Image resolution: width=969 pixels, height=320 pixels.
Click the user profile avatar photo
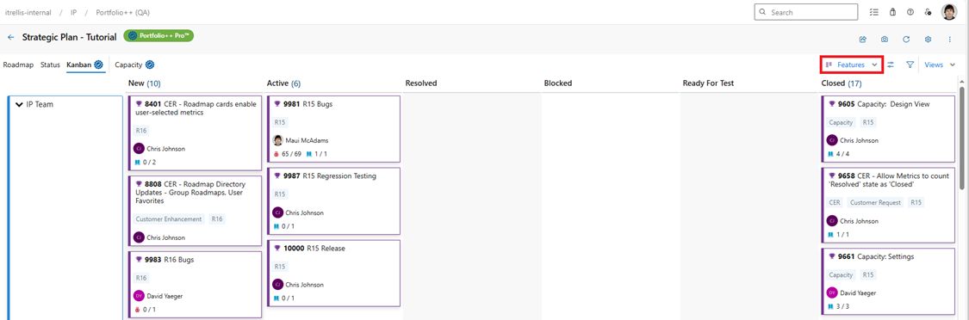(x=949, y=12)
